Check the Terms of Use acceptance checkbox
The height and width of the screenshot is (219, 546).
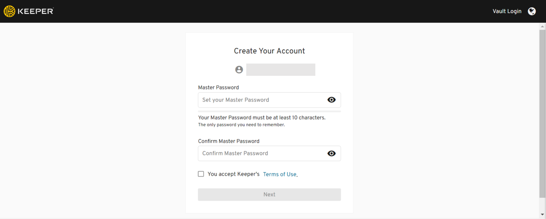point(201,174)
